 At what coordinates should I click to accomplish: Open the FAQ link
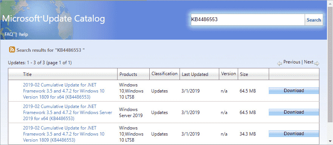click(x=9, y=34)
